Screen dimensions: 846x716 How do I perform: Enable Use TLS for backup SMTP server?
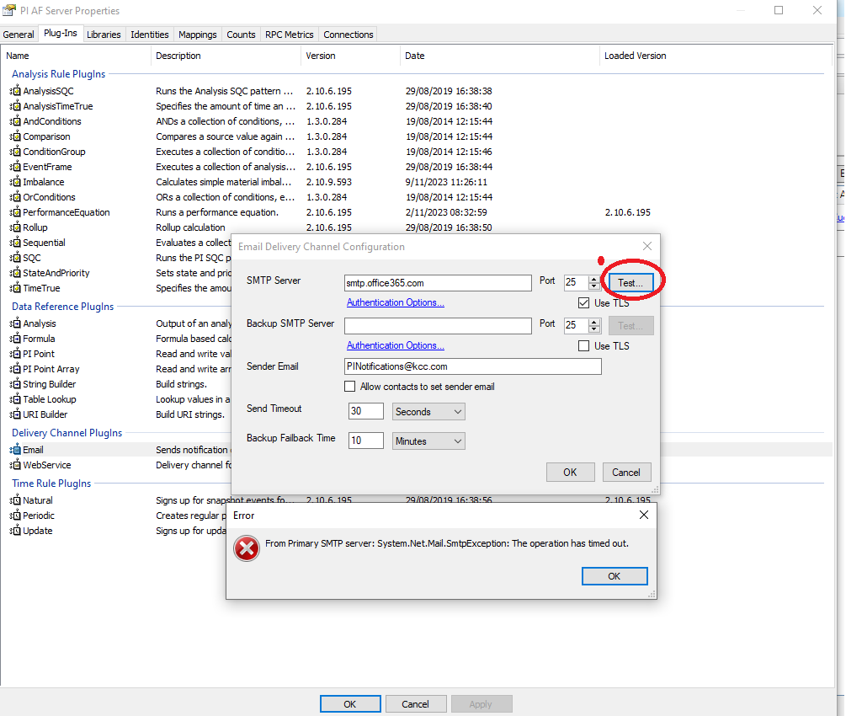point(583,345)
